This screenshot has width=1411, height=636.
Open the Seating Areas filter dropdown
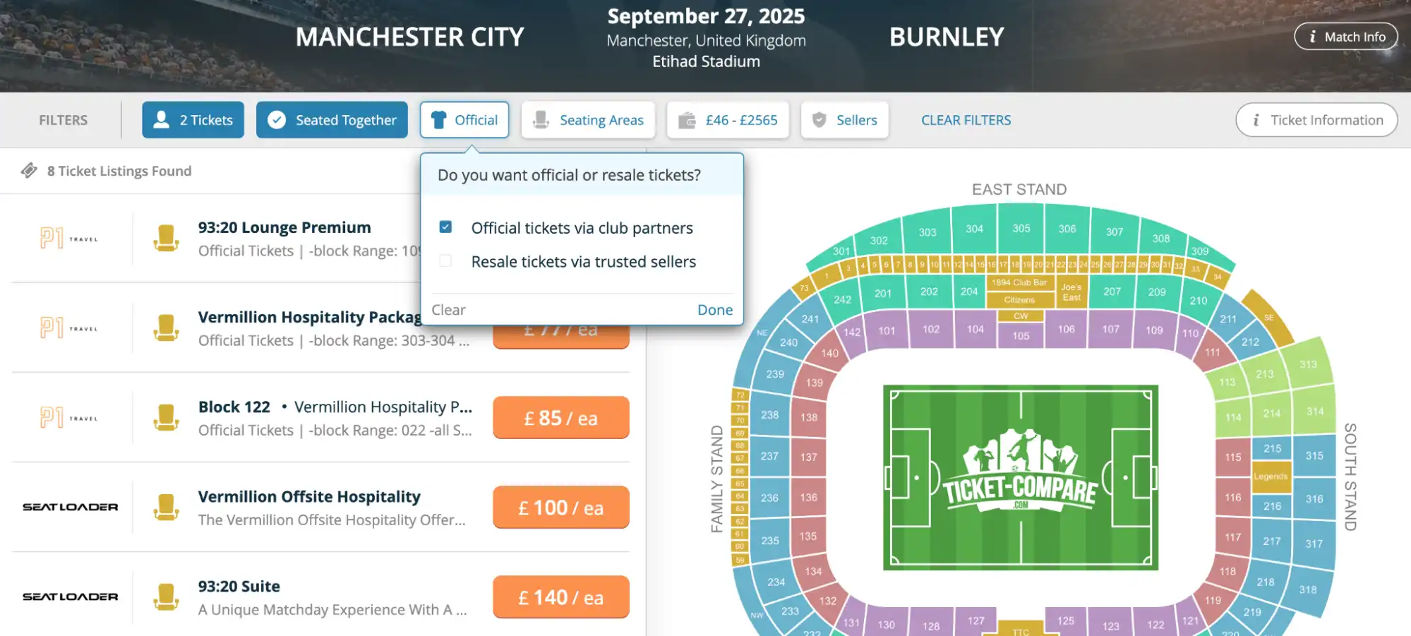(588, 119)
